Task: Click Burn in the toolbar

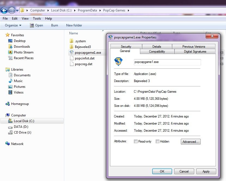Action: 54,25
